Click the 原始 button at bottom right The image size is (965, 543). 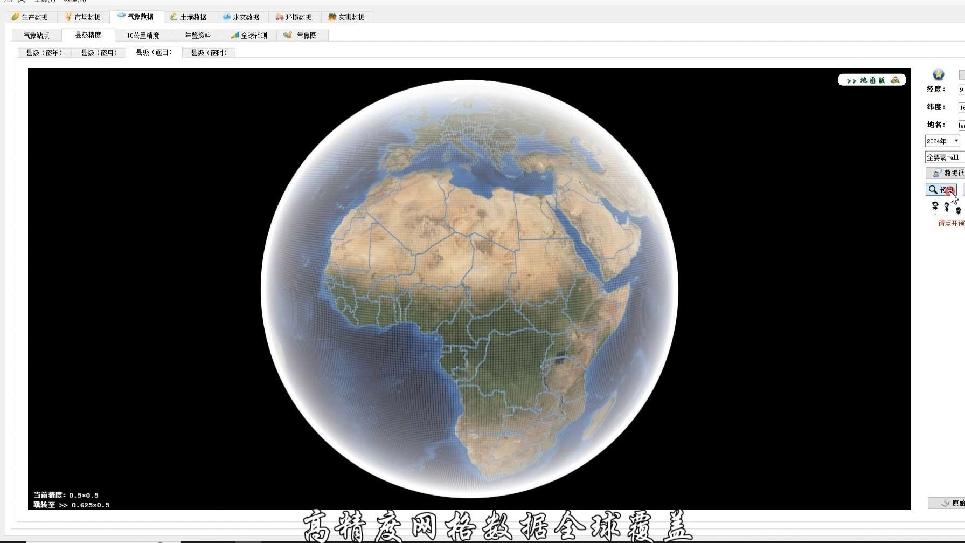pos(947,503)
